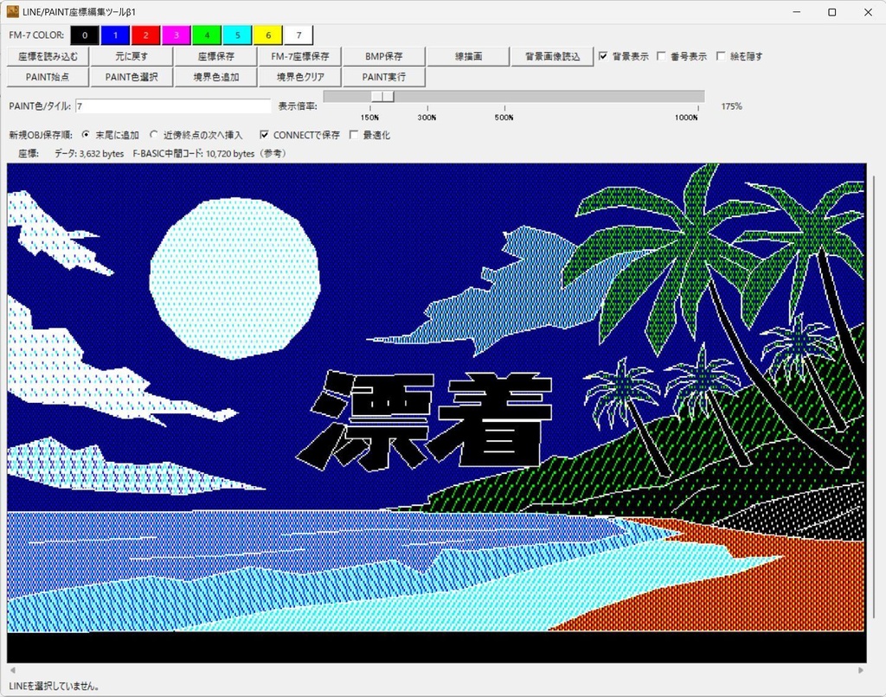The image size is (886, 697).
Task: Select FM-7 color 0 black swatch
Action: point(85,35)
